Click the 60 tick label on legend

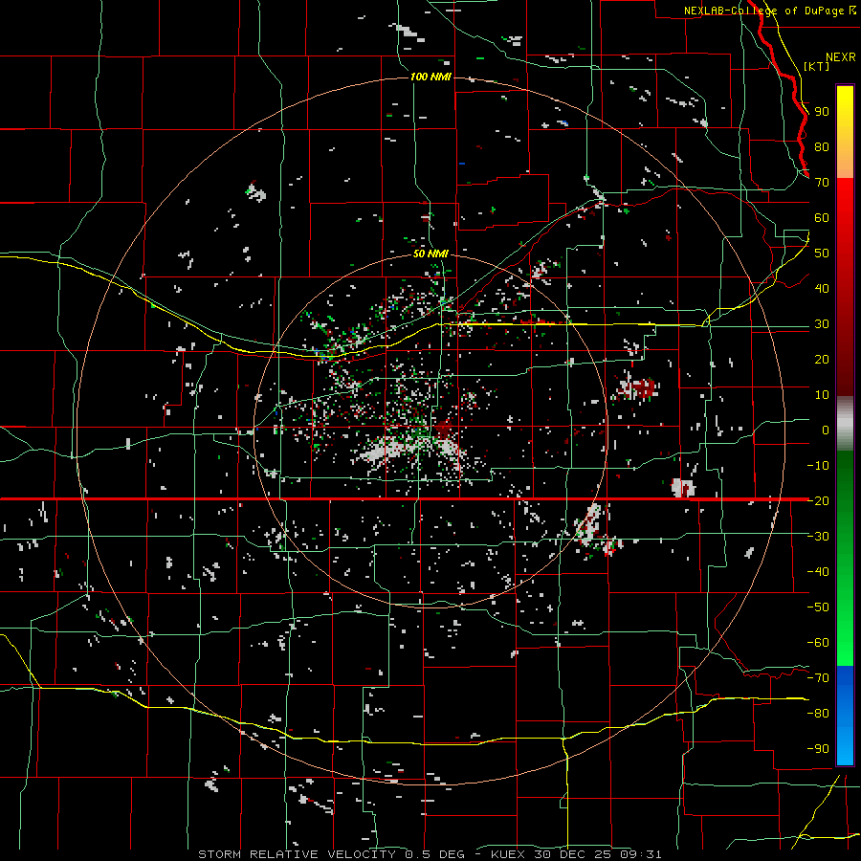tap(822, 218)
